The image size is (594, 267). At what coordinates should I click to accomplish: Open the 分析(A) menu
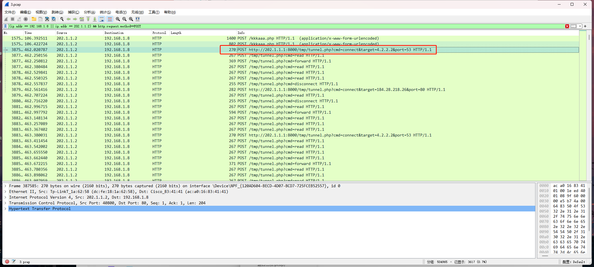[x=89, y=12]
